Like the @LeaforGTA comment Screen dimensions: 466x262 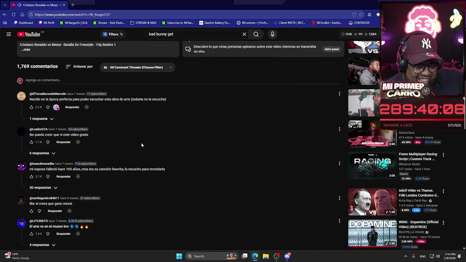pos(31,142)
